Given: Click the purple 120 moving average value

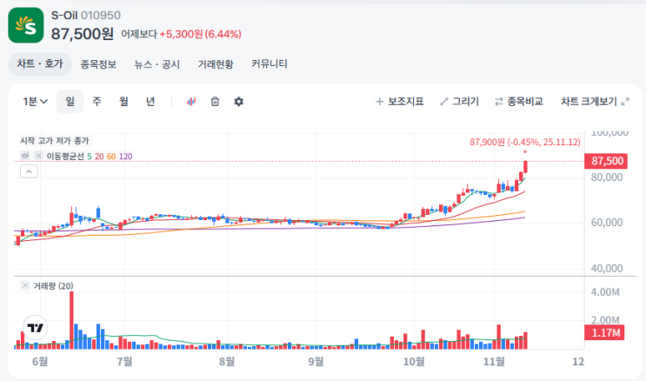Looking at the screenshot, I should (x=126, y=157).
